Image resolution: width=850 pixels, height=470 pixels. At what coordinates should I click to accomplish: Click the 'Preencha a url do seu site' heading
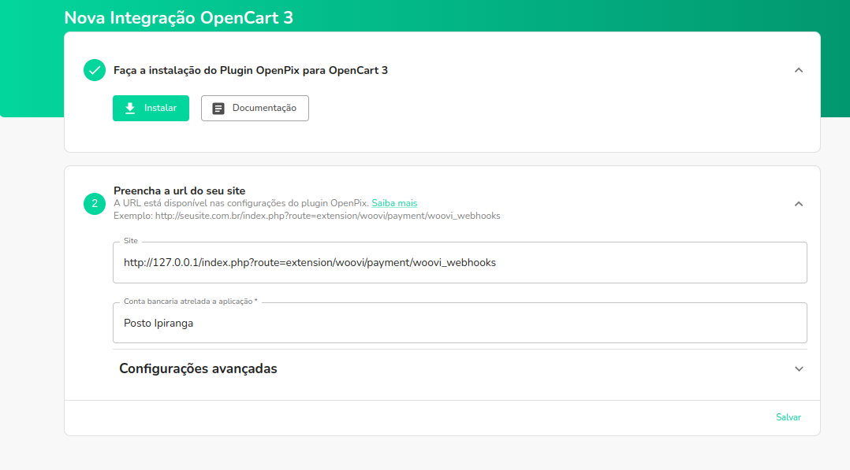pyautogui.click(x=179, y=191)
